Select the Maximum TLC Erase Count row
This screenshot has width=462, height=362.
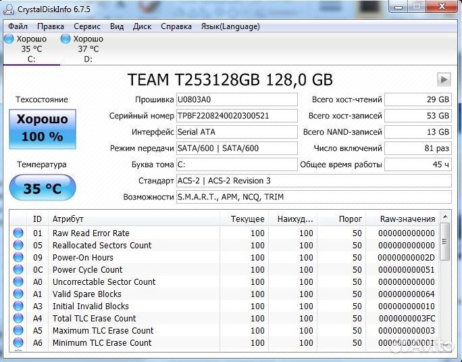[x=224, y=330]
